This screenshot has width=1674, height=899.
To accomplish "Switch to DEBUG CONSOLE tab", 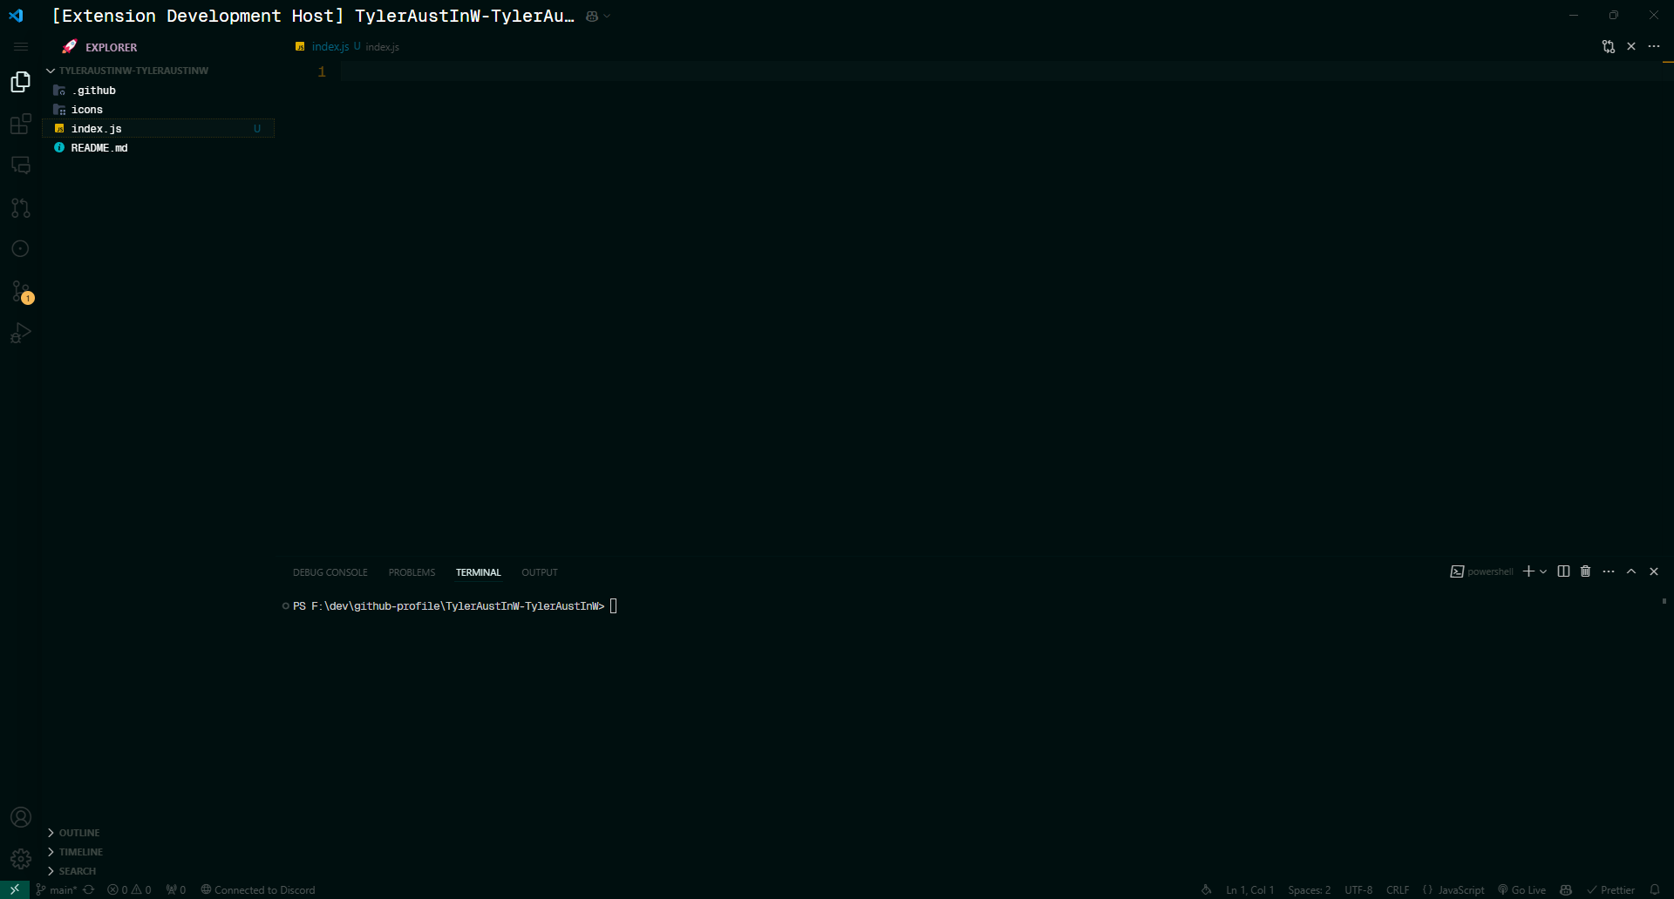I will click(330, 572).
